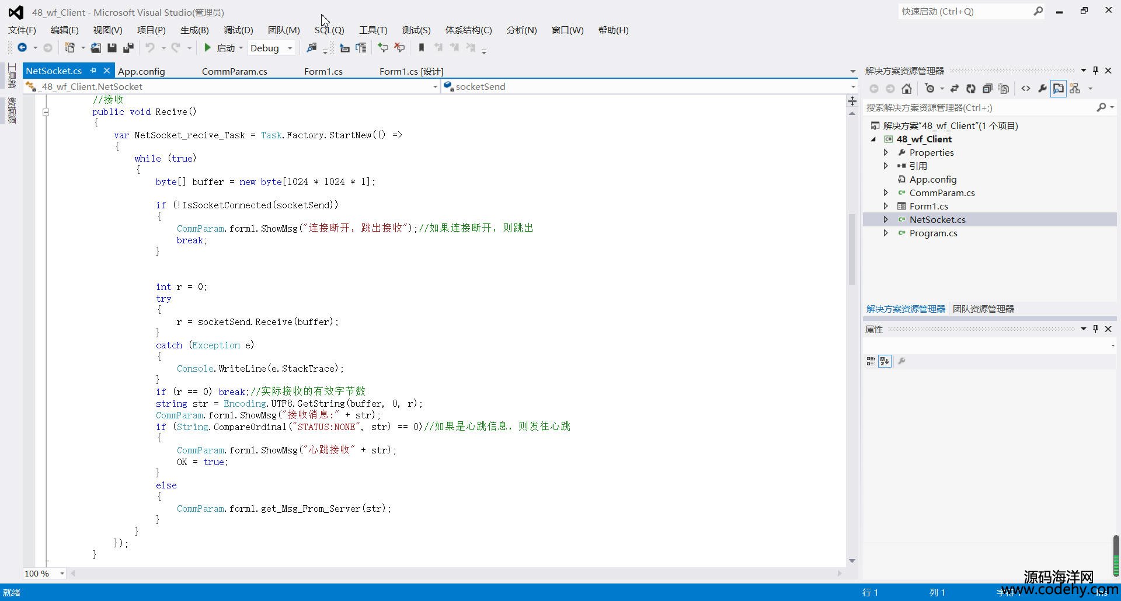Collapse the Recive() method outline
This screenshot has width=1121, height=601.
point(46,112)
